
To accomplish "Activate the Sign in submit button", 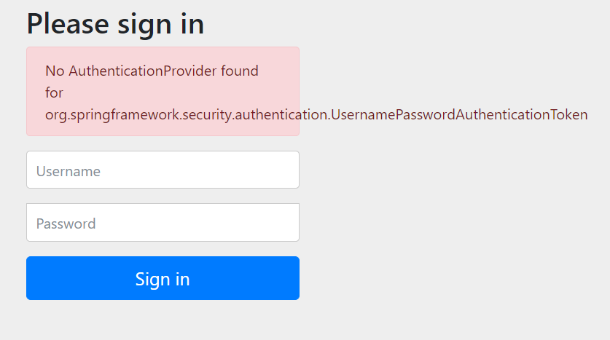I will (163, 278).
